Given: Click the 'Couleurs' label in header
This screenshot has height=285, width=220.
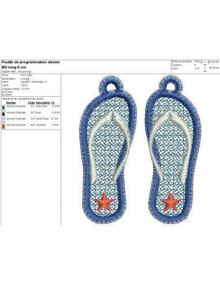Looking at the screenshot, I should (177, 65).
